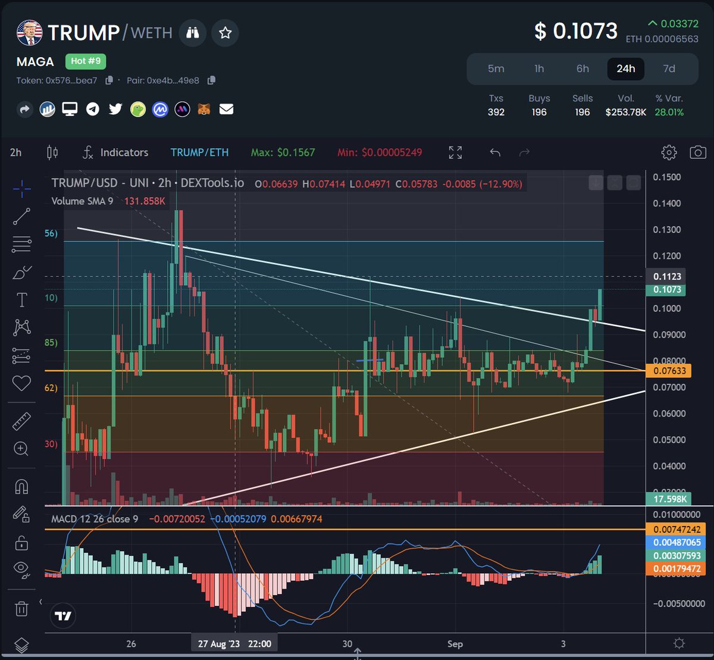
Task: Open the Telegram channel icon
Action: pyautogui.click(x=93, y=110)
